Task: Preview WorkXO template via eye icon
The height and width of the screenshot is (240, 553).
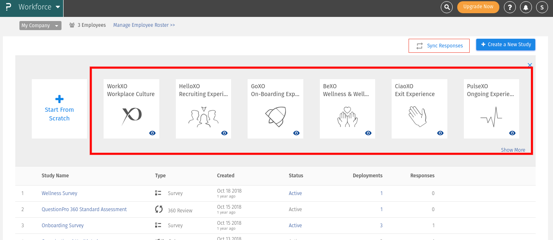Action: point(152,133)
